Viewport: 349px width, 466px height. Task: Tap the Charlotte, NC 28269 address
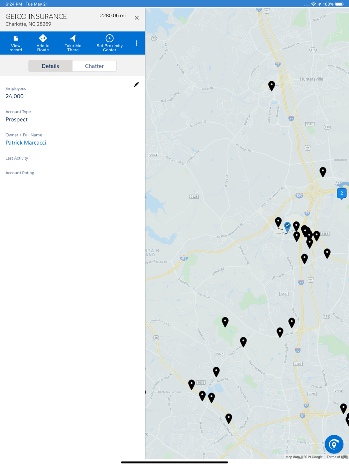point(28,24)
